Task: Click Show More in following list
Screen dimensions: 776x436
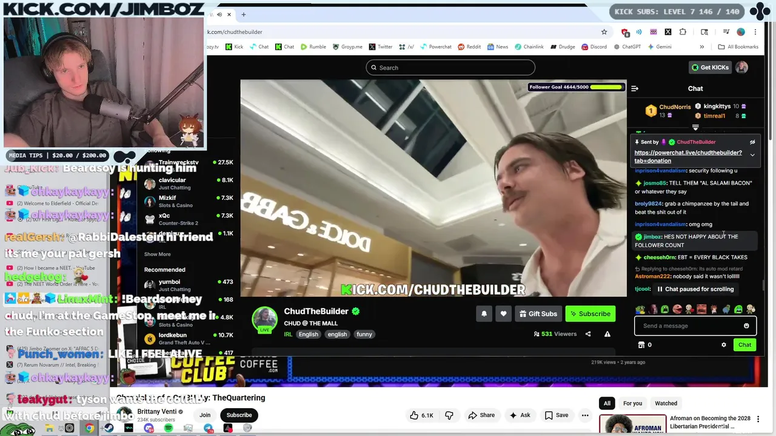Action: (x=158, y=254)
